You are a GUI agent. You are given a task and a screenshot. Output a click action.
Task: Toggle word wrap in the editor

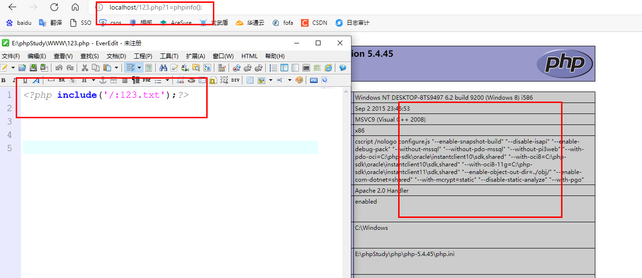click(x=130, y=68)
